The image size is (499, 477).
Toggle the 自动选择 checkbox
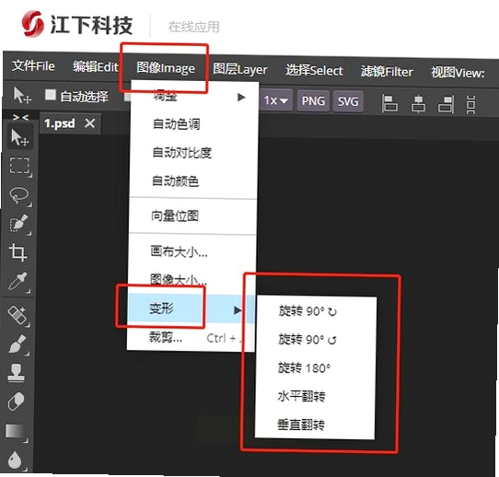coord(51,95)
